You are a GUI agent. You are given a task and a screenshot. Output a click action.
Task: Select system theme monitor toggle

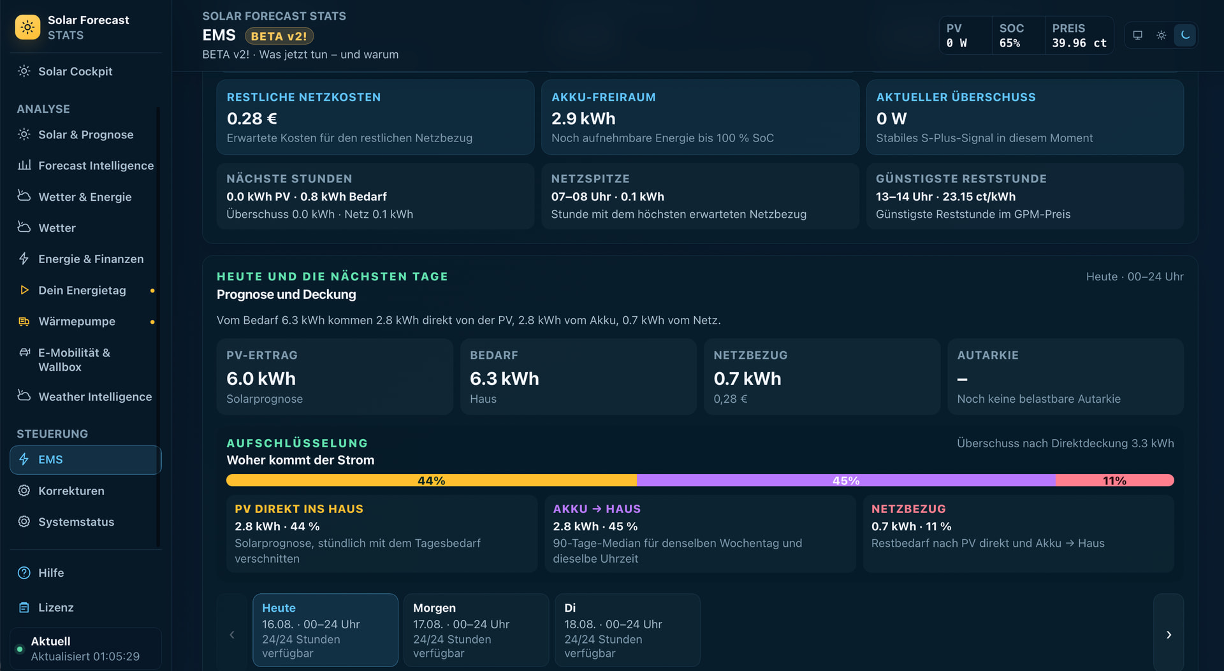(x=1138, y=35)
